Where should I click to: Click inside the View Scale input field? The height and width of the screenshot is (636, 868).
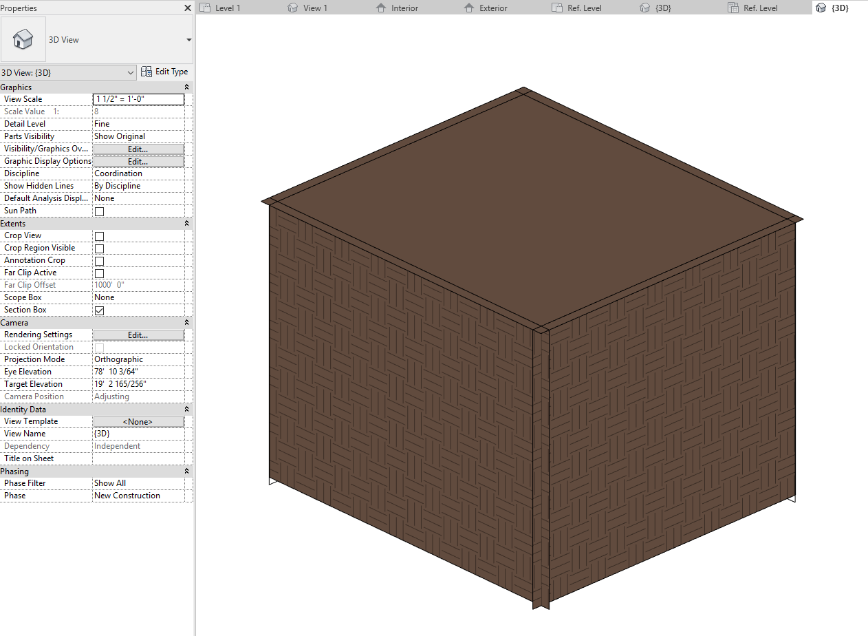tap(138, 99)
